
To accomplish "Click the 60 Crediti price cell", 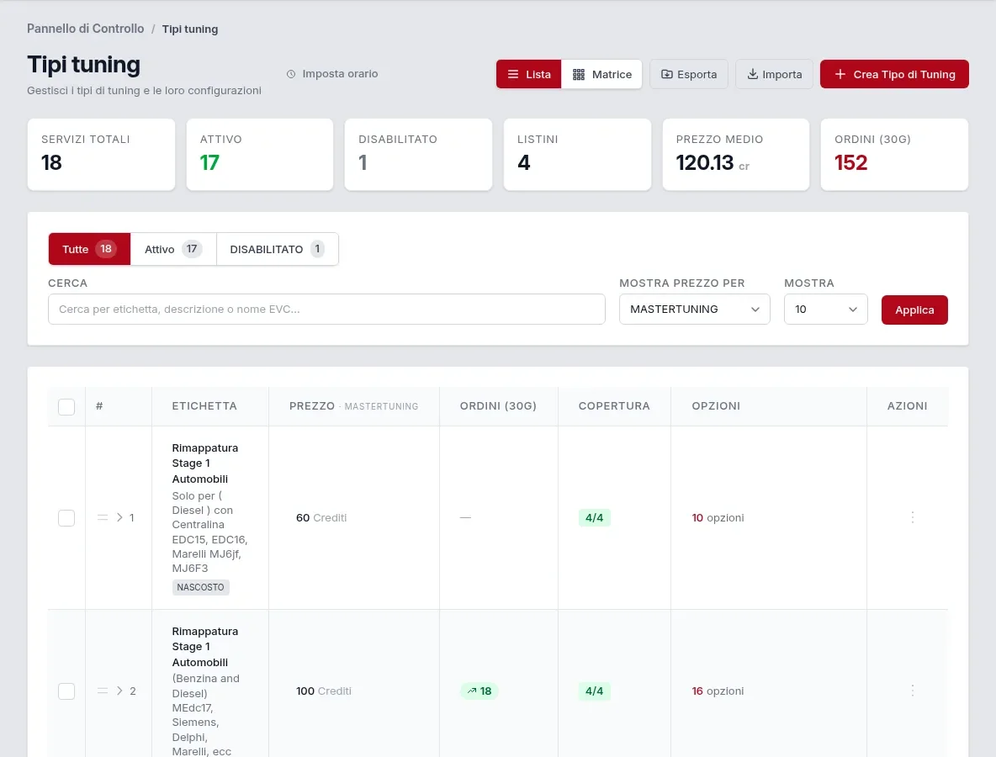I will [321, 517].
